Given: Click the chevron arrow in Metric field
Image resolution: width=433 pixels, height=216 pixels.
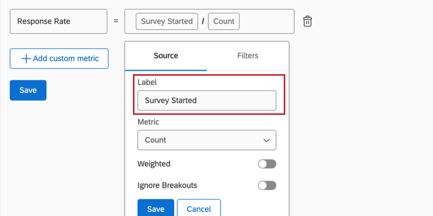Looking at the screenshot, I should coord(266,140).
